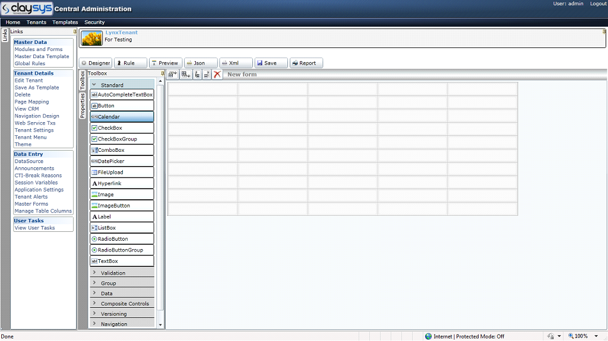Open Navigation Design link

coord(37,116)
